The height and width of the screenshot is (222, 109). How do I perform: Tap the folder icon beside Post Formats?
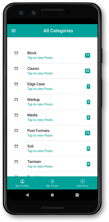pos(16,130)
